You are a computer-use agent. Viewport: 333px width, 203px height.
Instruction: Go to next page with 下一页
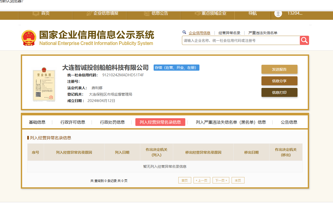coord(221,180)
